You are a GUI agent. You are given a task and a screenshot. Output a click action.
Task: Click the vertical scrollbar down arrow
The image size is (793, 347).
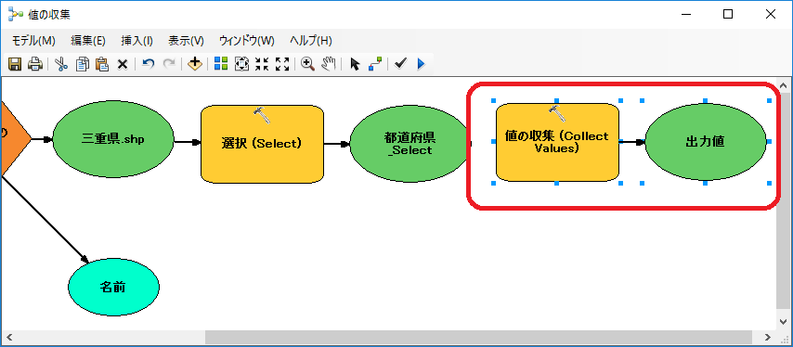point(784,322)
